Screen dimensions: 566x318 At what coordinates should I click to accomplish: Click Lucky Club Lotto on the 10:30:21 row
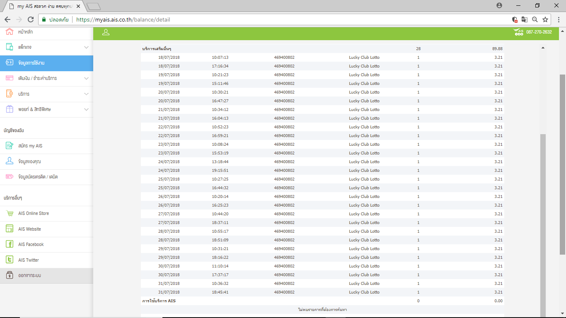(x=364, y=92)
